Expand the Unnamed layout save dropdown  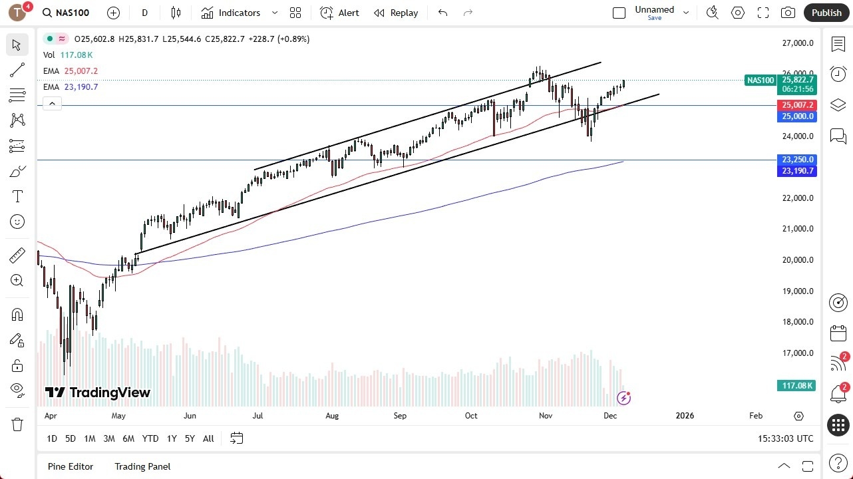[685, 11]
